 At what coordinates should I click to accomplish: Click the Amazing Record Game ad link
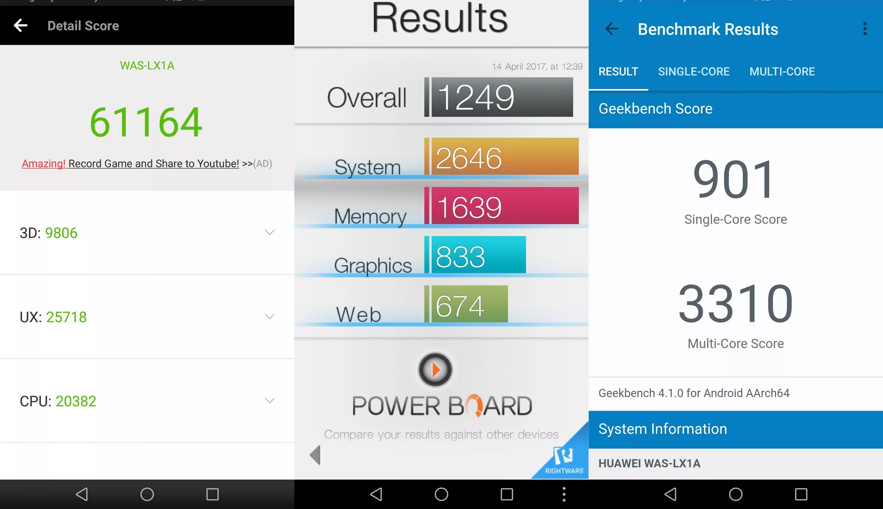pyautogui.click(x=147, y=163)
